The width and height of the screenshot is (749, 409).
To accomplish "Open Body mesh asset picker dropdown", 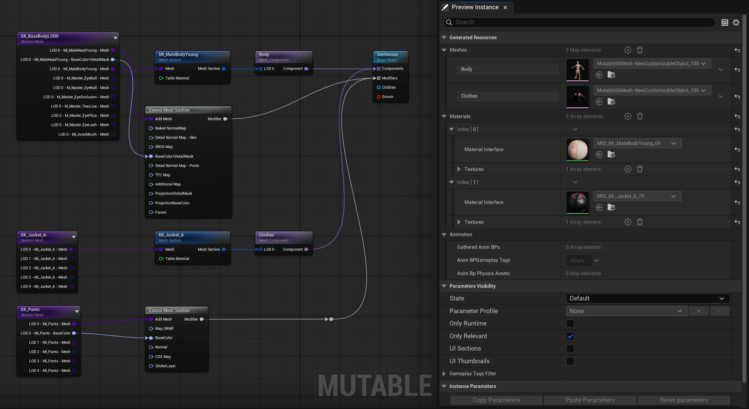I will 652,63.
